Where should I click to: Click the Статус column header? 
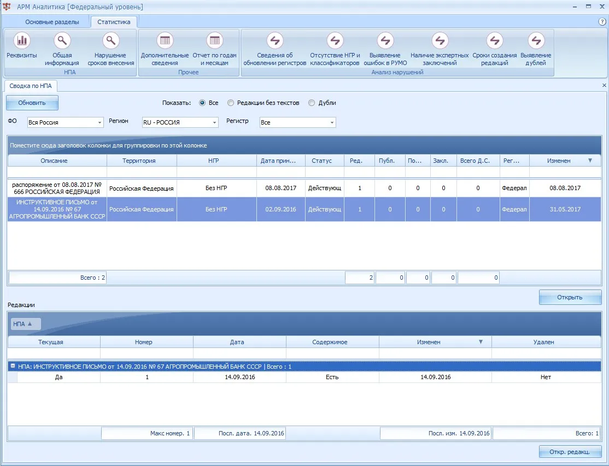pyautogui.click(x=325, y=161)
